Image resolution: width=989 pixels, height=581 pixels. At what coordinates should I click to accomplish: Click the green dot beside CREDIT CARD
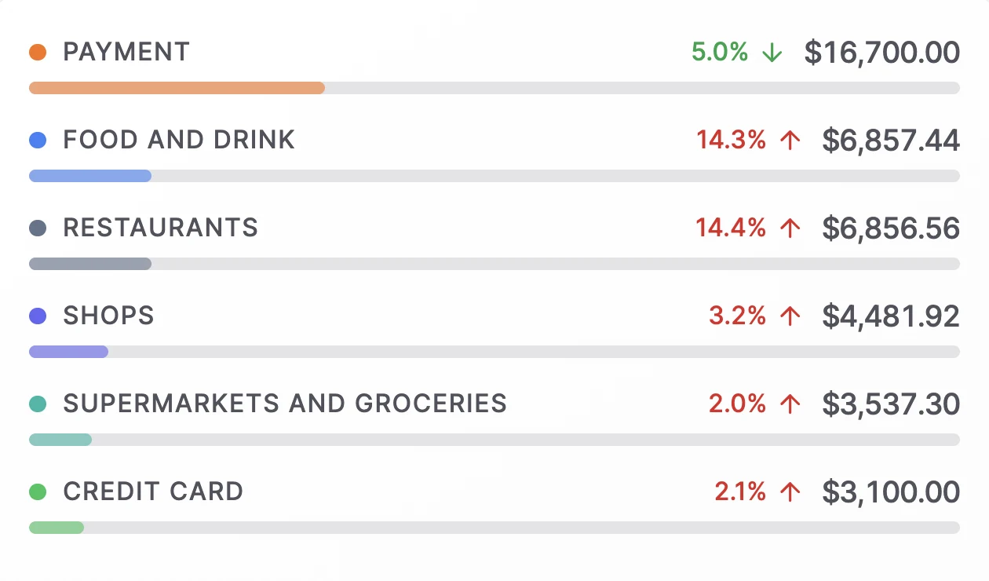[x=38, y=491]
